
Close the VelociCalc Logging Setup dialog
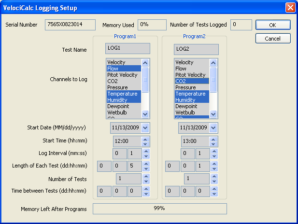[290, 8]
